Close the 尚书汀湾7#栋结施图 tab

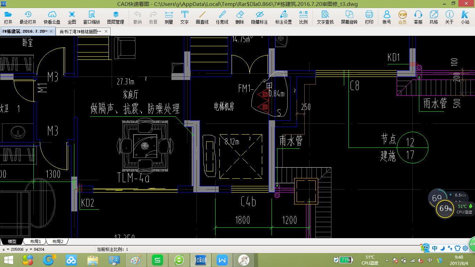click(x=106, y=31)
